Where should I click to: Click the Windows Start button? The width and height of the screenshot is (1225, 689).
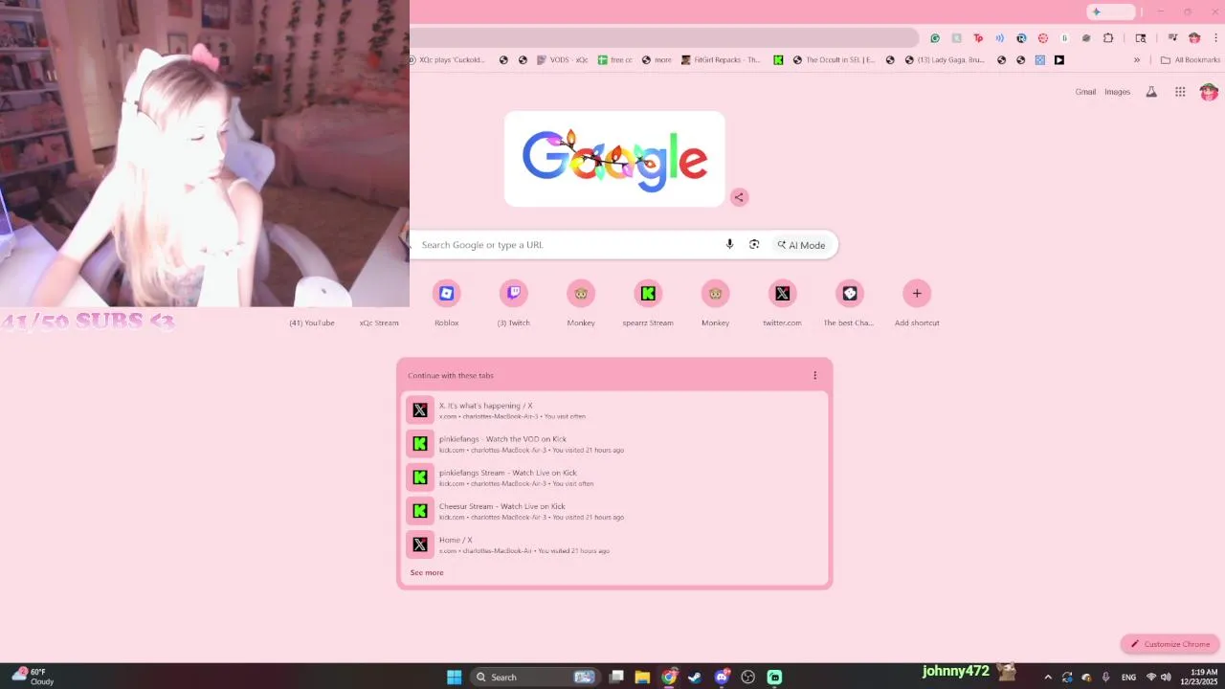click(455, 678)
